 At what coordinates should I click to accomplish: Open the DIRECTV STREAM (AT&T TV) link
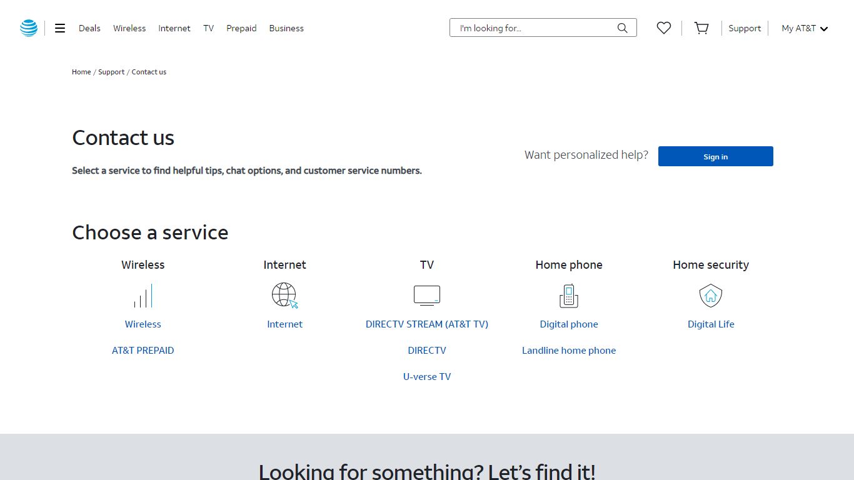[427, 324]
